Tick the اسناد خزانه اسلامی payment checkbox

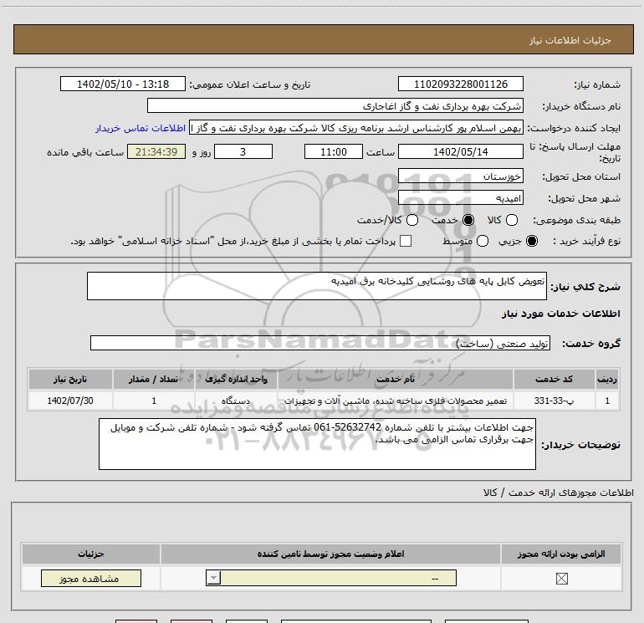(406, 241)
